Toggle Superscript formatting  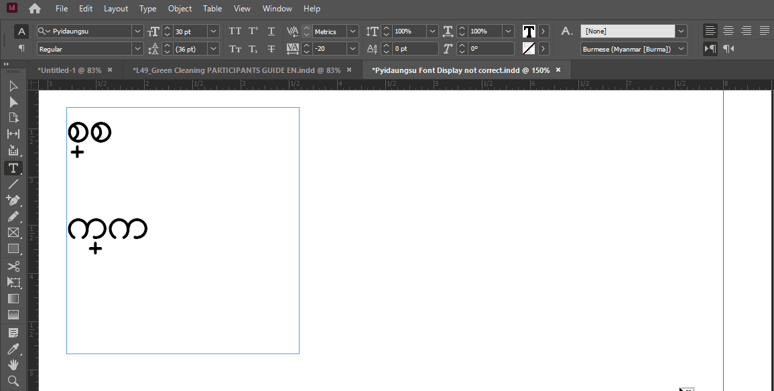[x=253, y=31]
